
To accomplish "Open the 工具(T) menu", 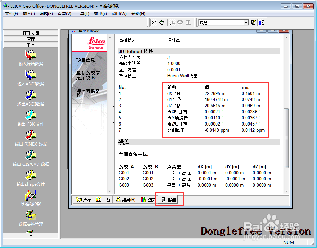I will [83, 14].
